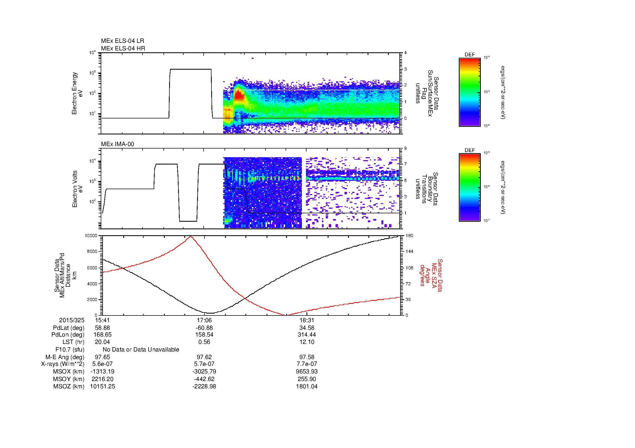Click the X-rays value 7.7e-07
635x448 pixels.
click(x=307, y=364)
